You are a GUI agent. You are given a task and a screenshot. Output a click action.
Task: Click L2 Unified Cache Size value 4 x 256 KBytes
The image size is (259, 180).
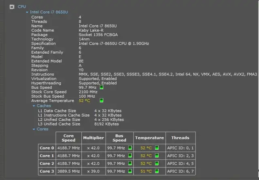coord(109,119)
